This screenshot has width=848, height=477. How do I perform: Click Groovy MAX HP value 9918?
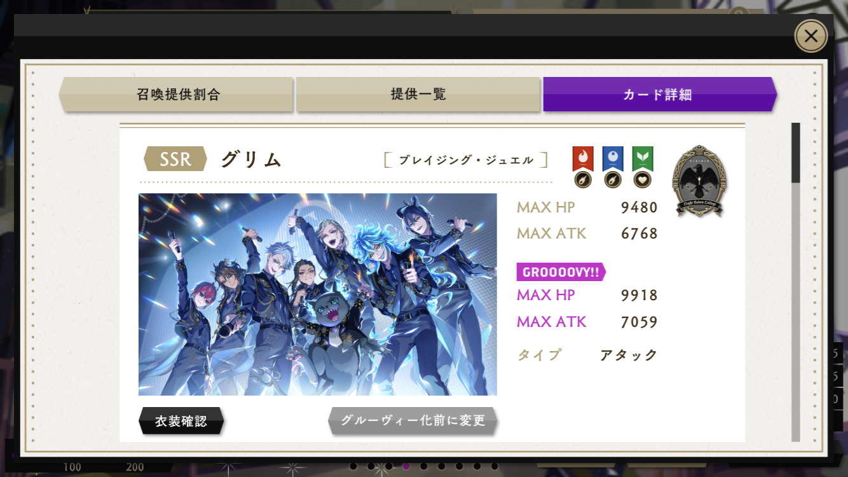(x=639, y=295)
